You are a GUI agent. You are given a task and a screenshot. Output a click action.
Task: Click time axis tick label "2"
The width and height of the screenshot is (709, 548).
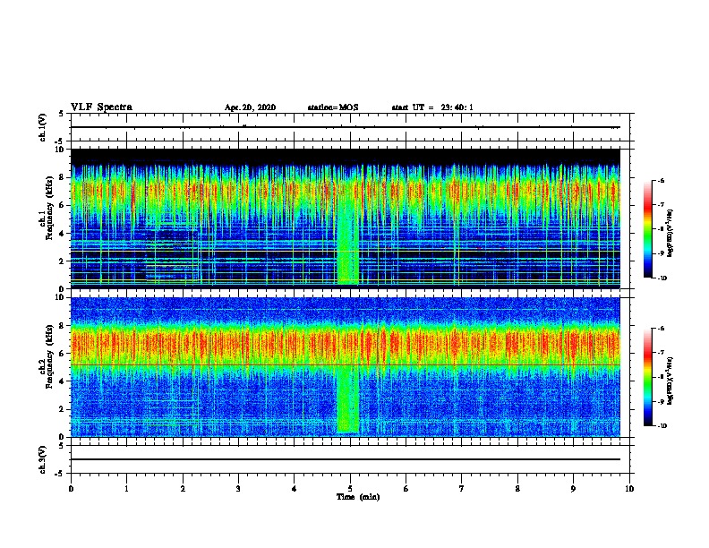[183, 488]
